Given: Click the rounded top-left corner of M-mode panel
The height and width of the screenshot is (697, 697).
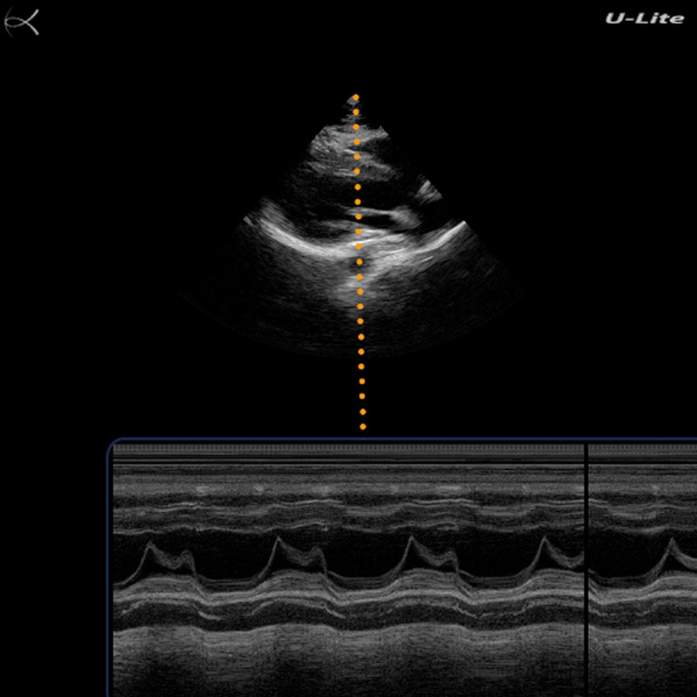Looking at the screenshot, I should click(x=112, y=445).
